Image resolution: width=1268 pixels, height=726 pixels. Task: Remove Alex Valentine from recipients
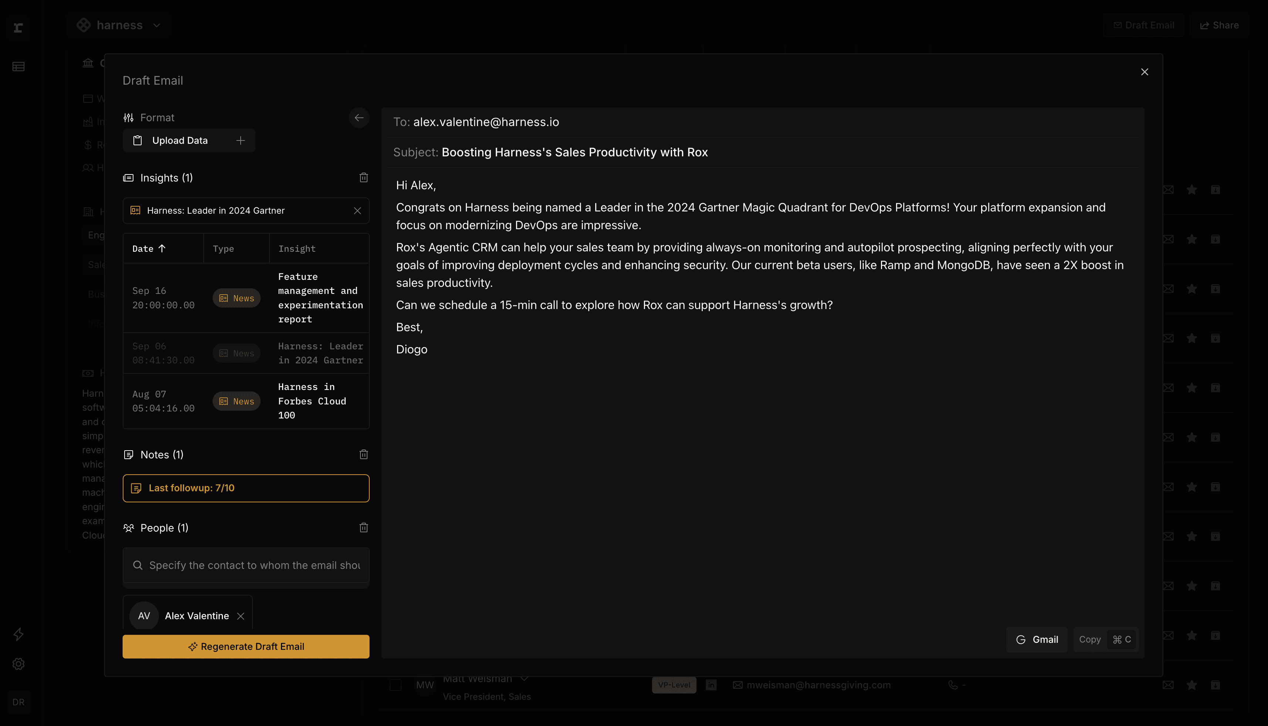point(241,616)
